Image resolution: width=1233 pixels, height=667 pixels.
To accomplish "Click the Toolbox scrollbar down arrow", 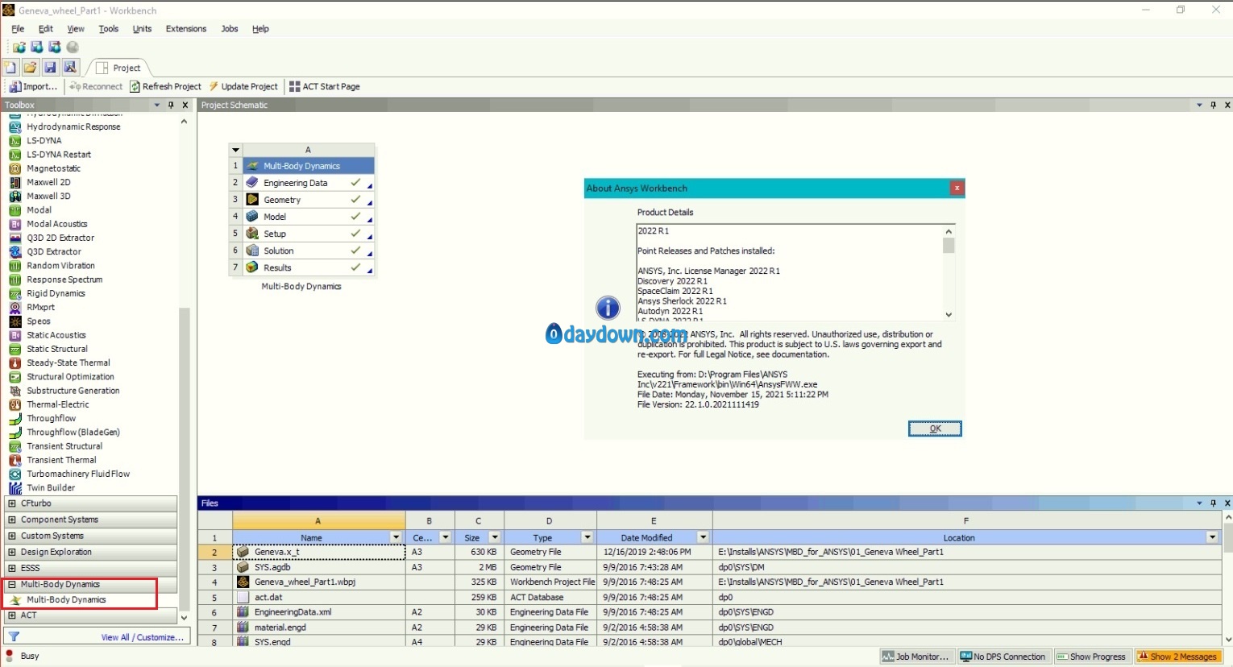I will (x=185, y=618).
